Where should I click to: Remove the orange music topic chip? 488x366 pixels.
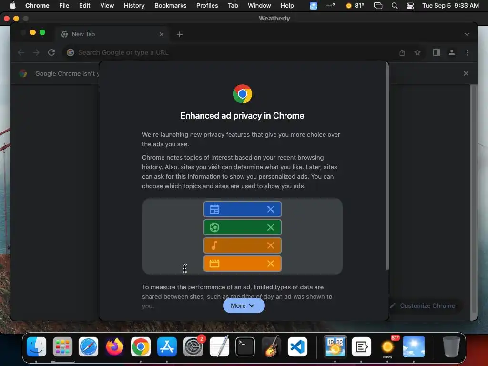(x=271, y=245)
